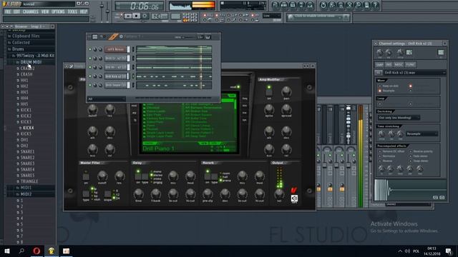Toggle Remove DC offset checkbox
Image resolution: width=458 pixels, height=257 pixels.
coord(380,151)
